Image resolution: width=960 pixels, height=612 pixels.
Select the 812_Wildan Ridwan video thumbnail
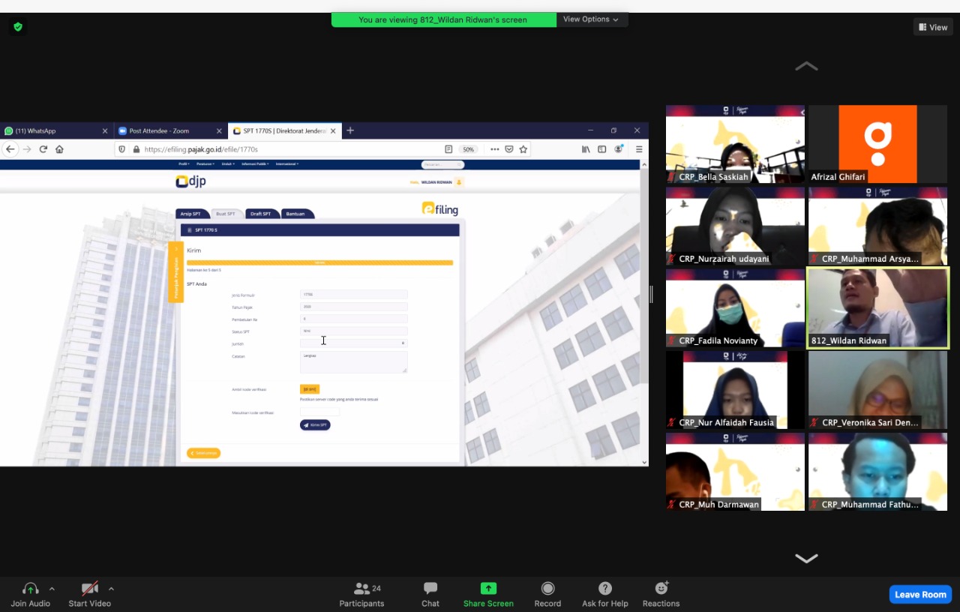[877, 307]
